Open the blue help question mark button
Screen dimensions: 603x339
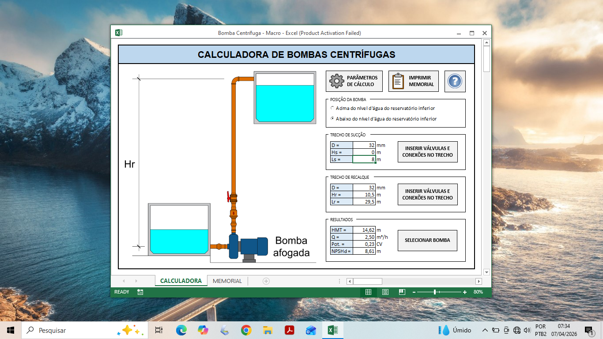tap(455, 81)
